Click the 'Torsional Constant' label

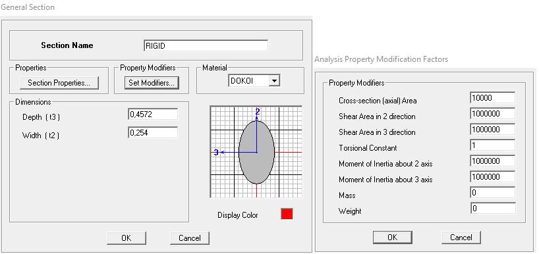(368, 148)
